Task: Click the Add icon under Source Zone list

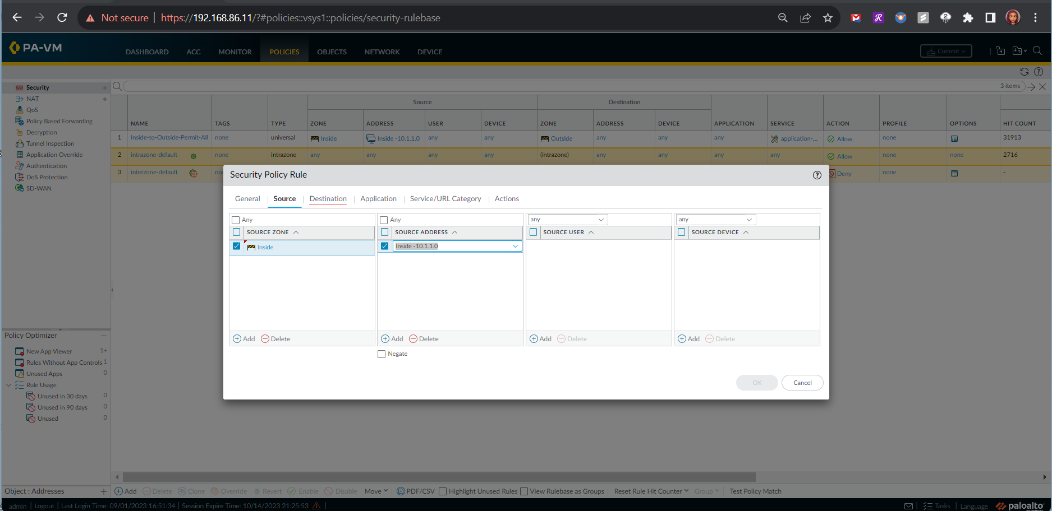Action: point(237,339)
